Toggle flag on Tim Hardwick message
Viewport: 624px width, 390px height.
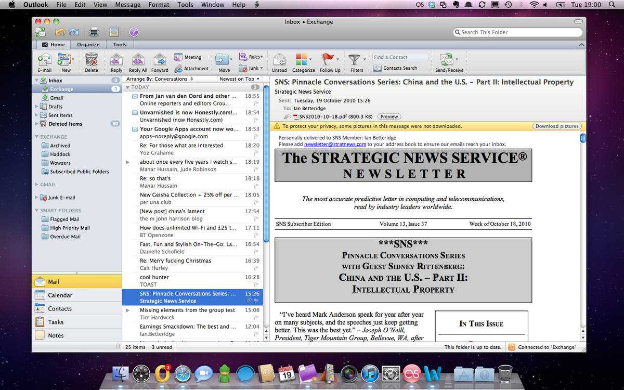256,317
